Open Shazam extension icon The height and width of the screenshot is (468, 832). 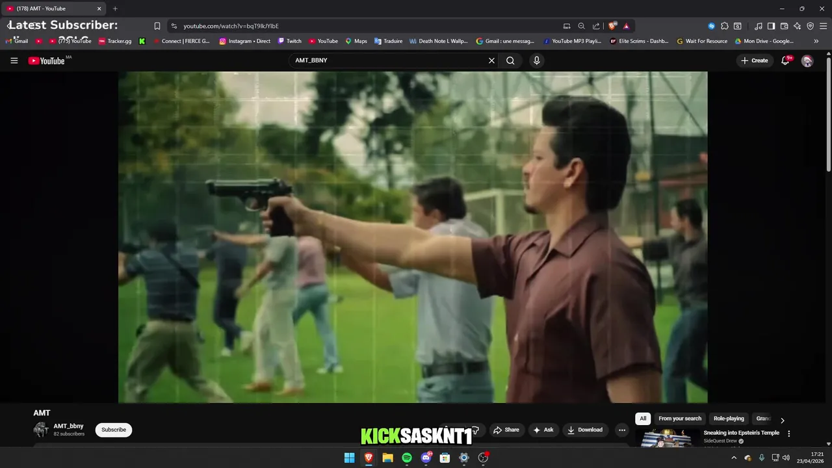click(712, 26)
